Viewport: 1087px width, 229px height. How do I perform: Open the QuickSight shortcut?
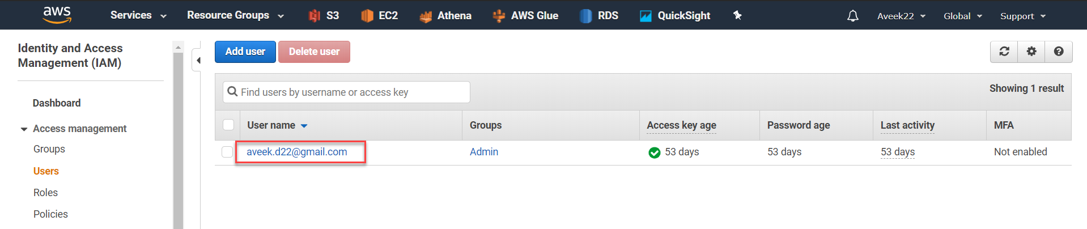pyautogui.click(x=675, y=16)
